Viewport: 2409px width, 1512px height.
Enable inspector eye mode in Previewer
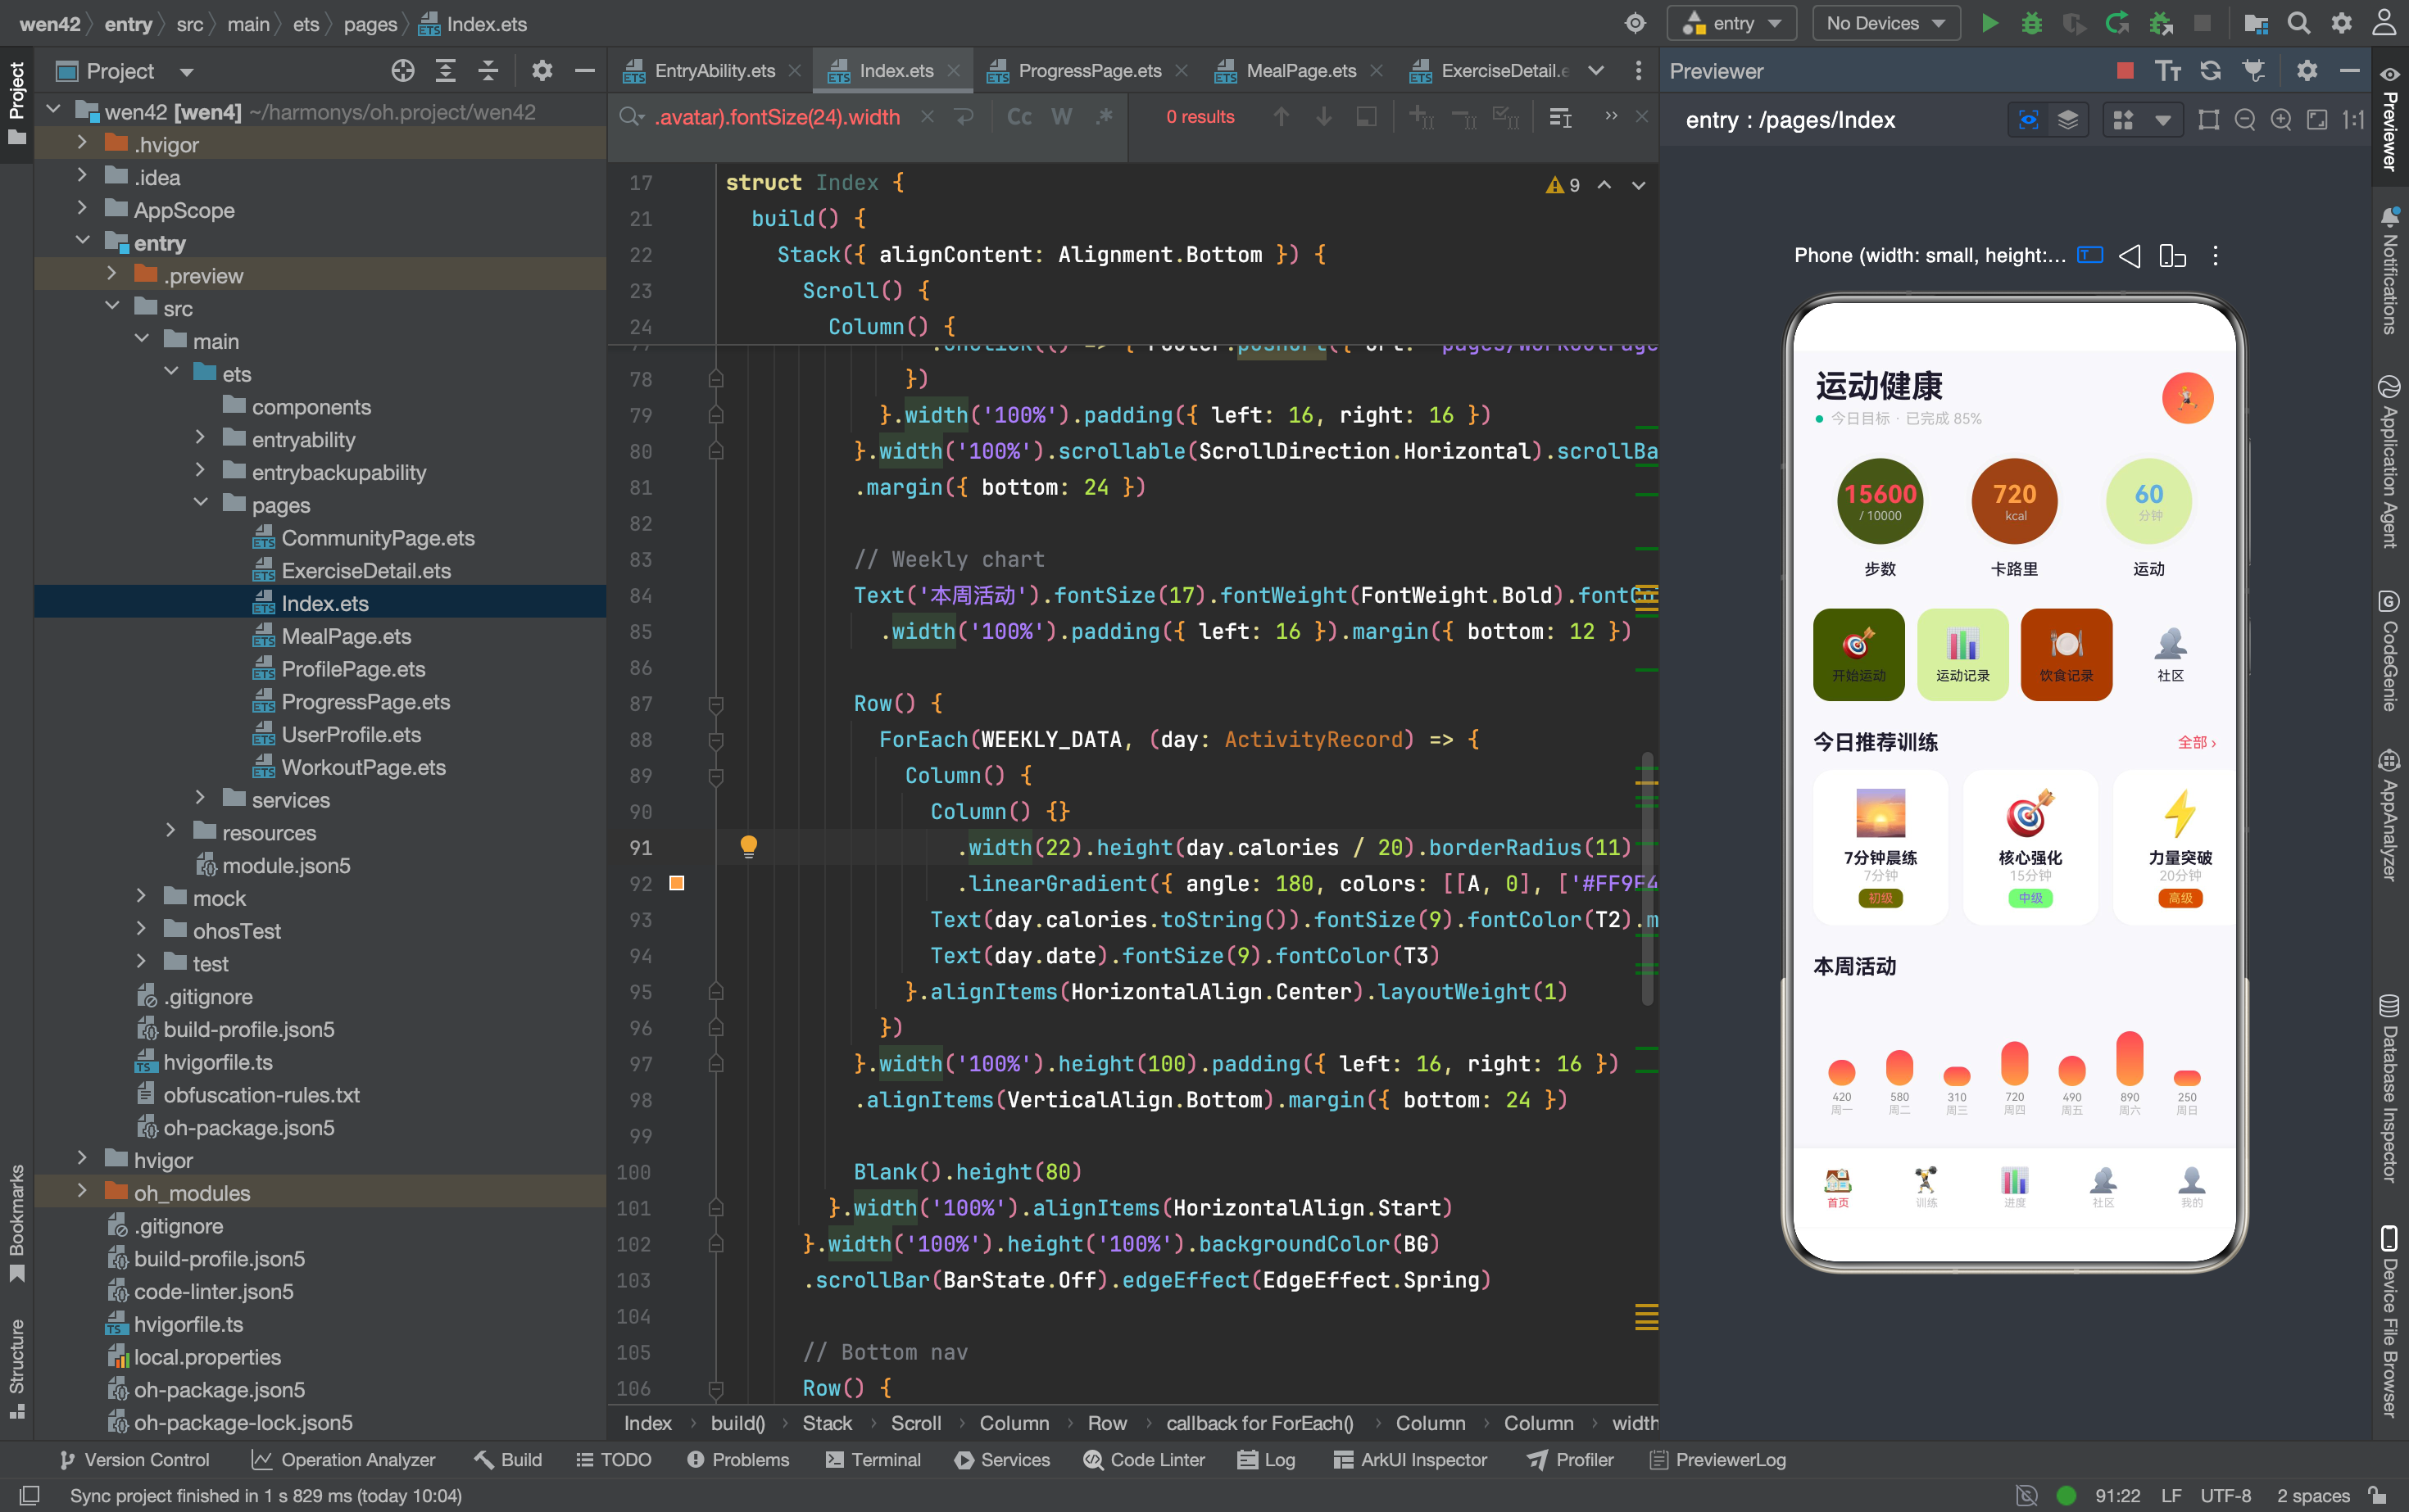click(2028, 120)
